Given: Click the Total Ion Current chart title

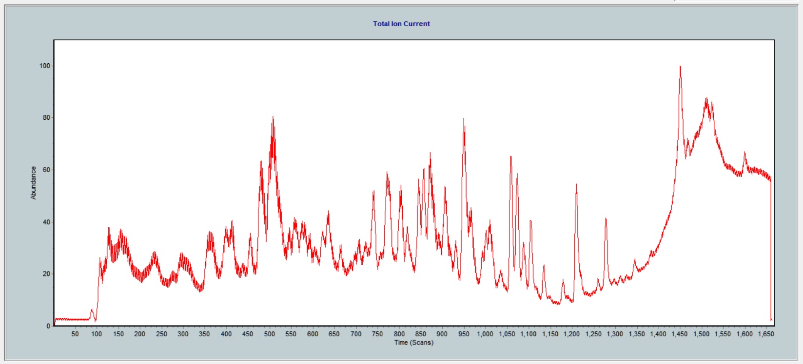Looking at the screenshot, I should click(401, 23).
